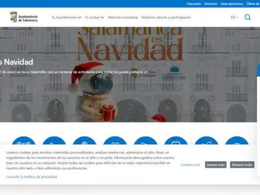Open the search magnifier icon
This screenshot has width=260, height=195.
247,17
